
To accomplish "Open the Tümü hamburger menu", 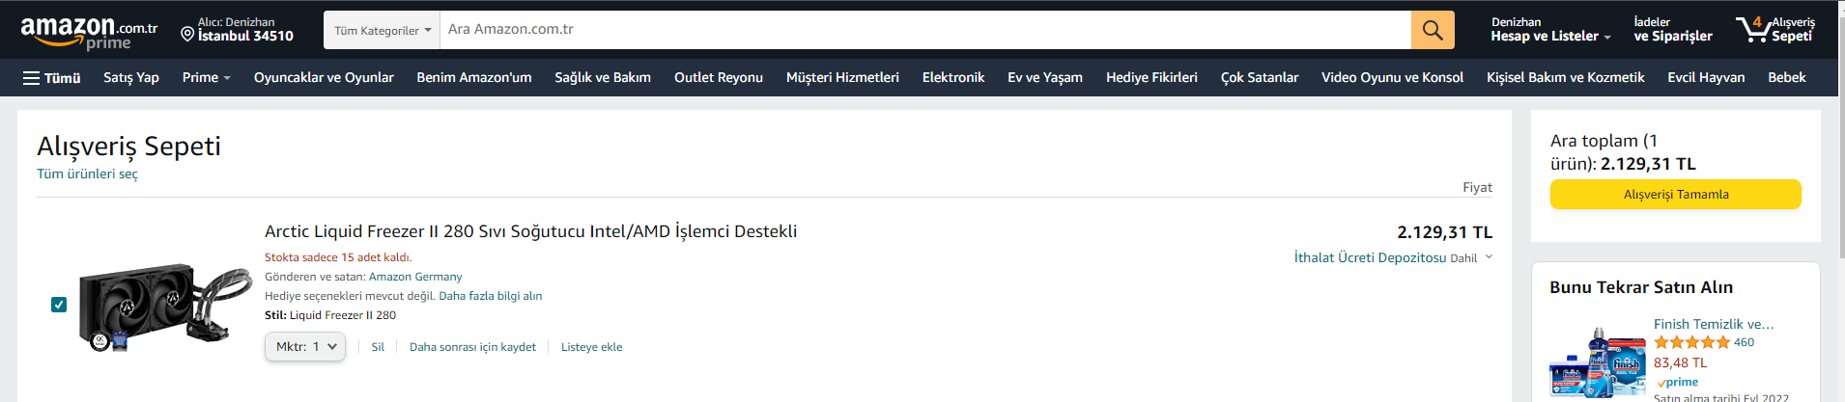I will coord(52,78).
